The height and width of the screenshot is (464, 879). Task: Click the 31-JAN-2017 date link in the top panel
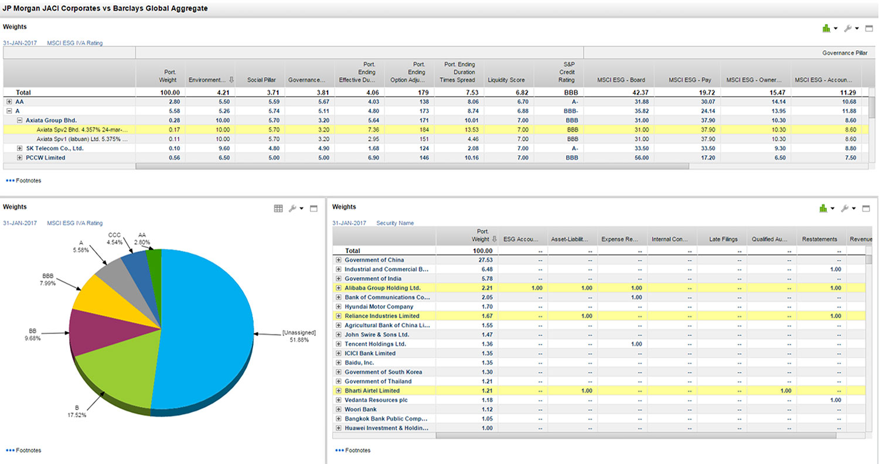(x=19, y=43)
